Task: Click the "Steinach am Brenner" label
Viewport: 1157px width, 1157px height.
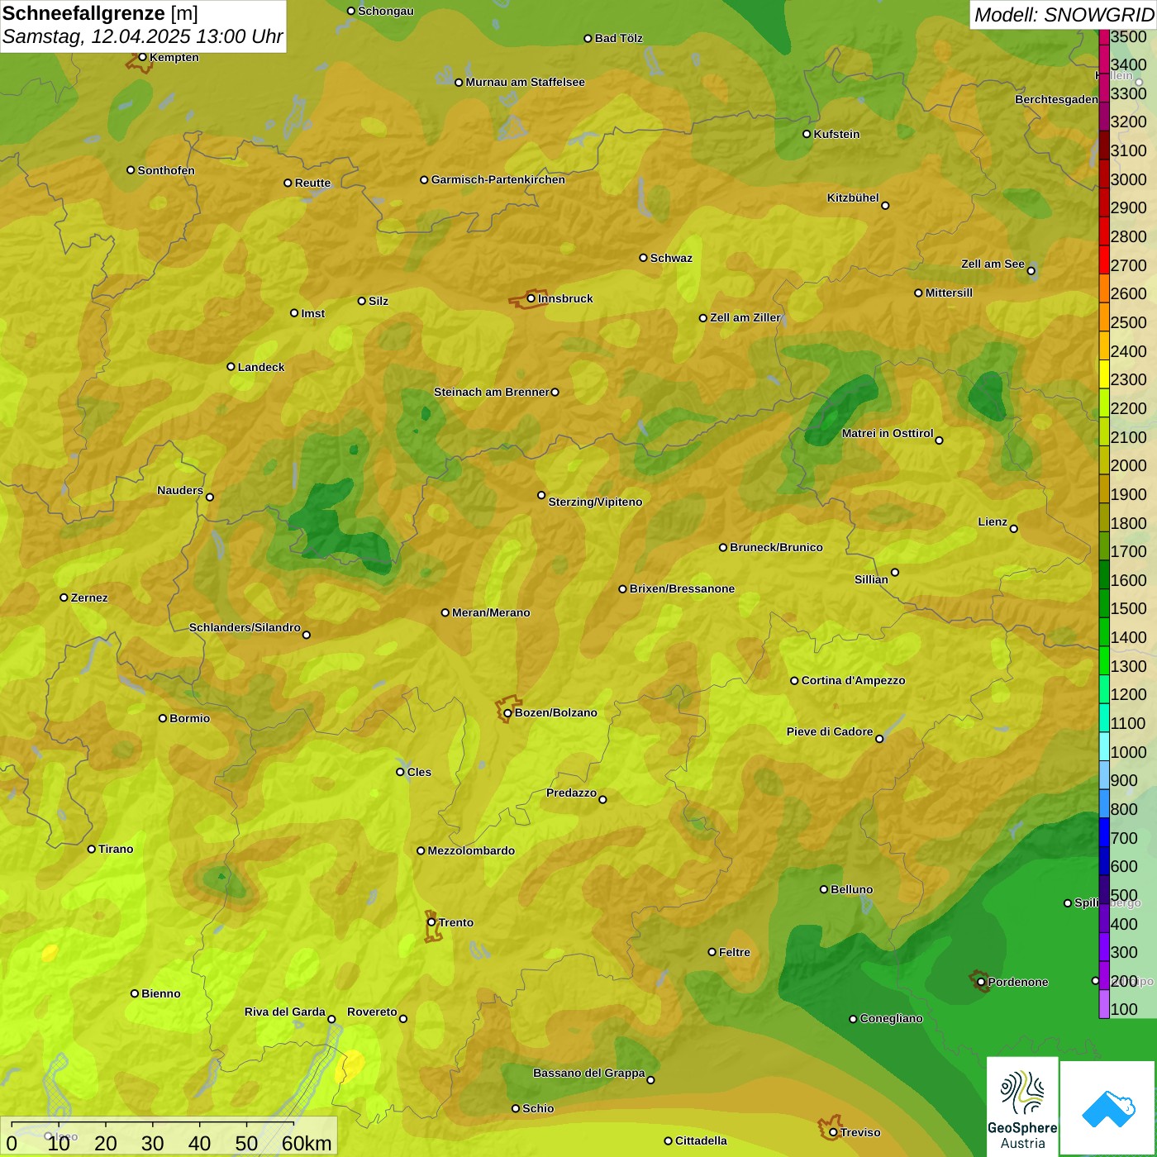Action: point(492,392)
